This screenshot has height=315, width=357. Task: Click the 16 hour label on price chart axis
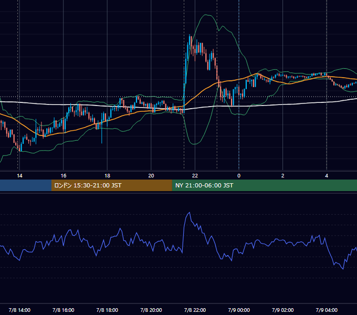64,176
